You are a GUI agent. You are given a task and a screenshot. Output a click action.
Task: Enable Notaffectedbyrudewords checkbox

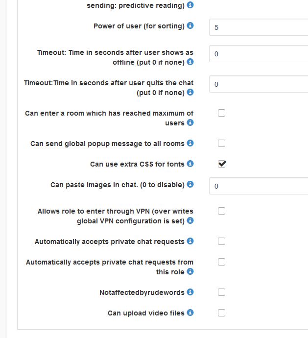pyautogui.click(x=221, y=292)
